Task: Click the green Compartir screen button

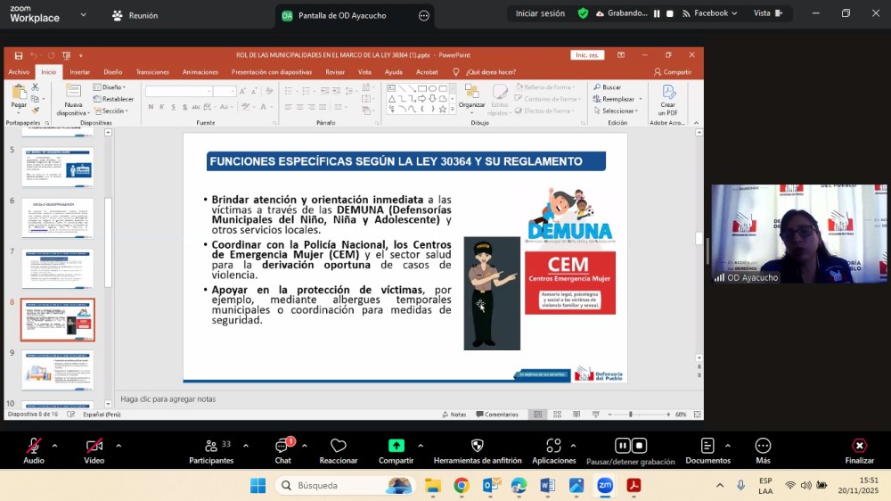Action: point(396,447)
